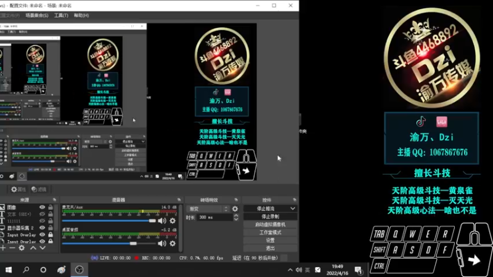Click the remove source minus icon
Viewport: 493px width, 277px height.
(x=12, y=248)
